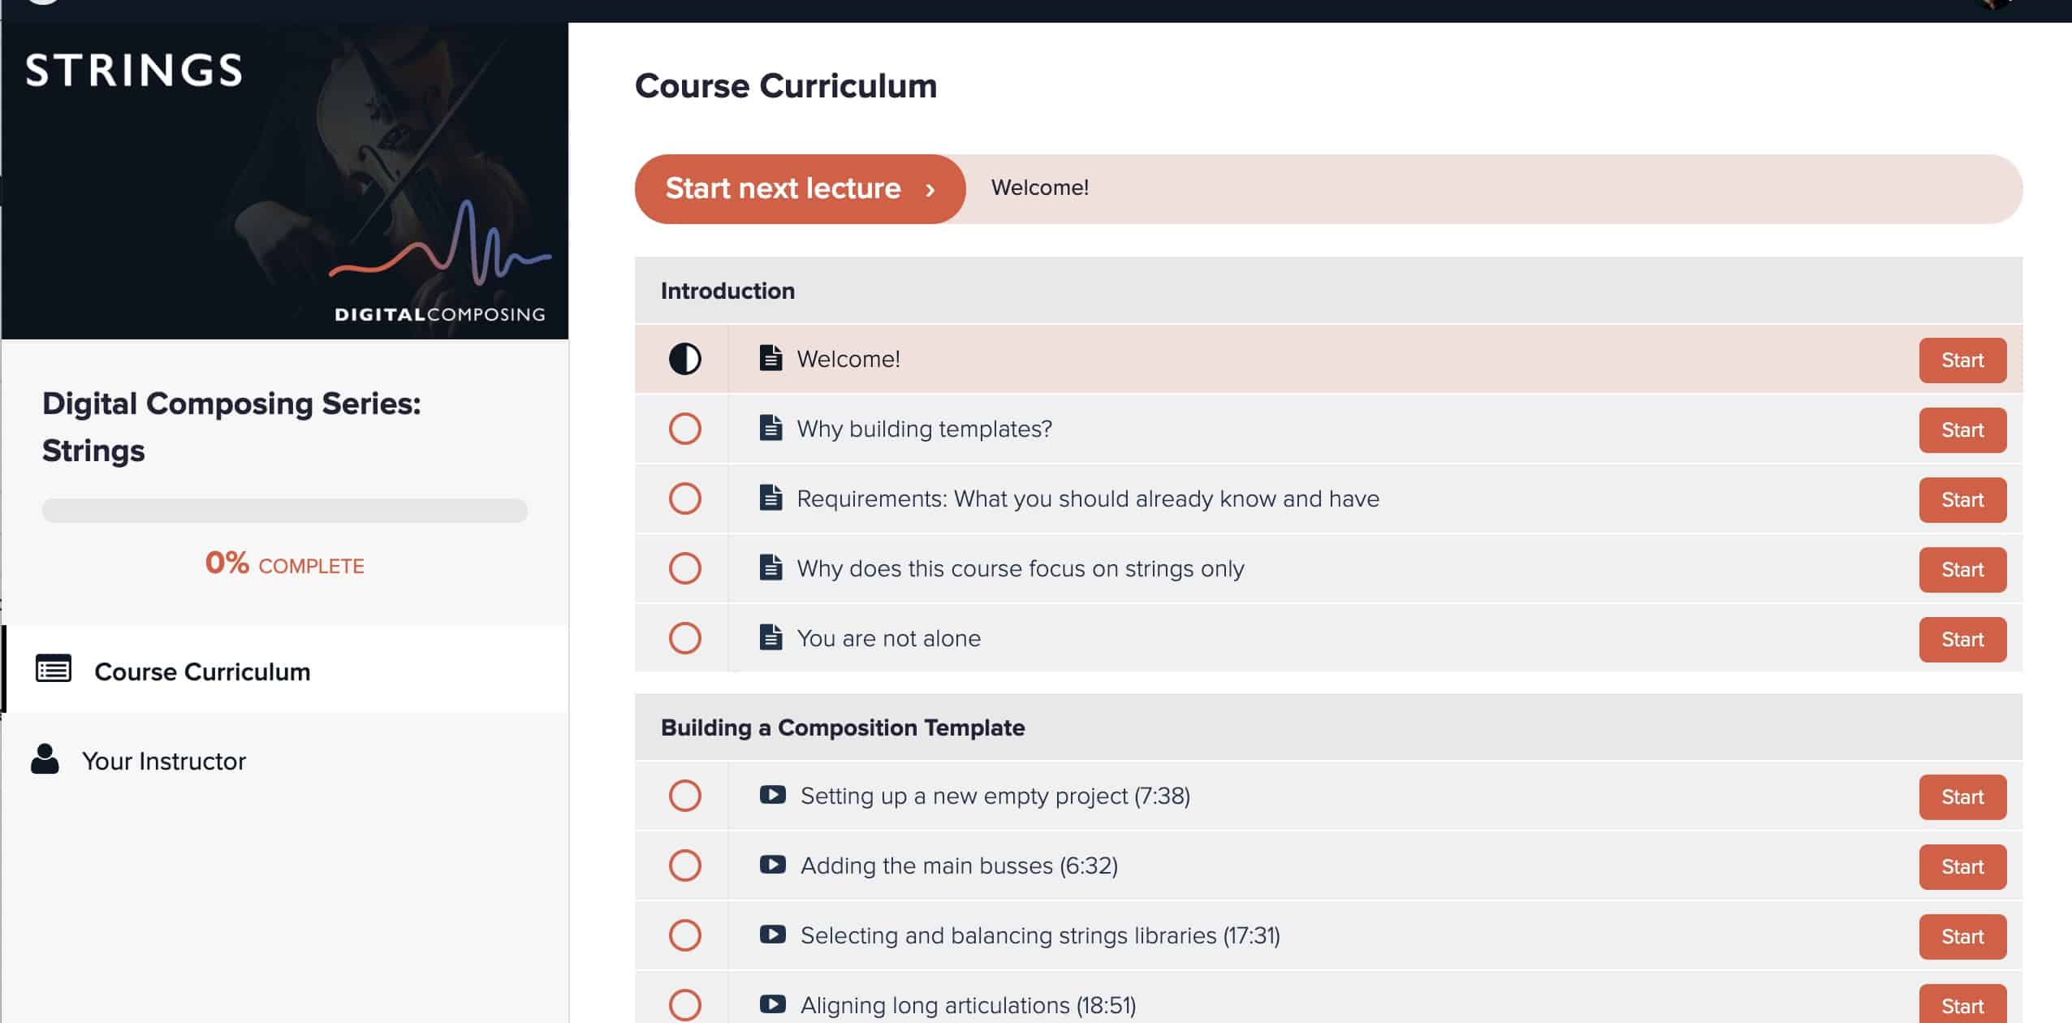The height and width of the screenshot is (1023, 2072).
Task: Click document icon for Why does this course focus
Action: pos(771,568)
